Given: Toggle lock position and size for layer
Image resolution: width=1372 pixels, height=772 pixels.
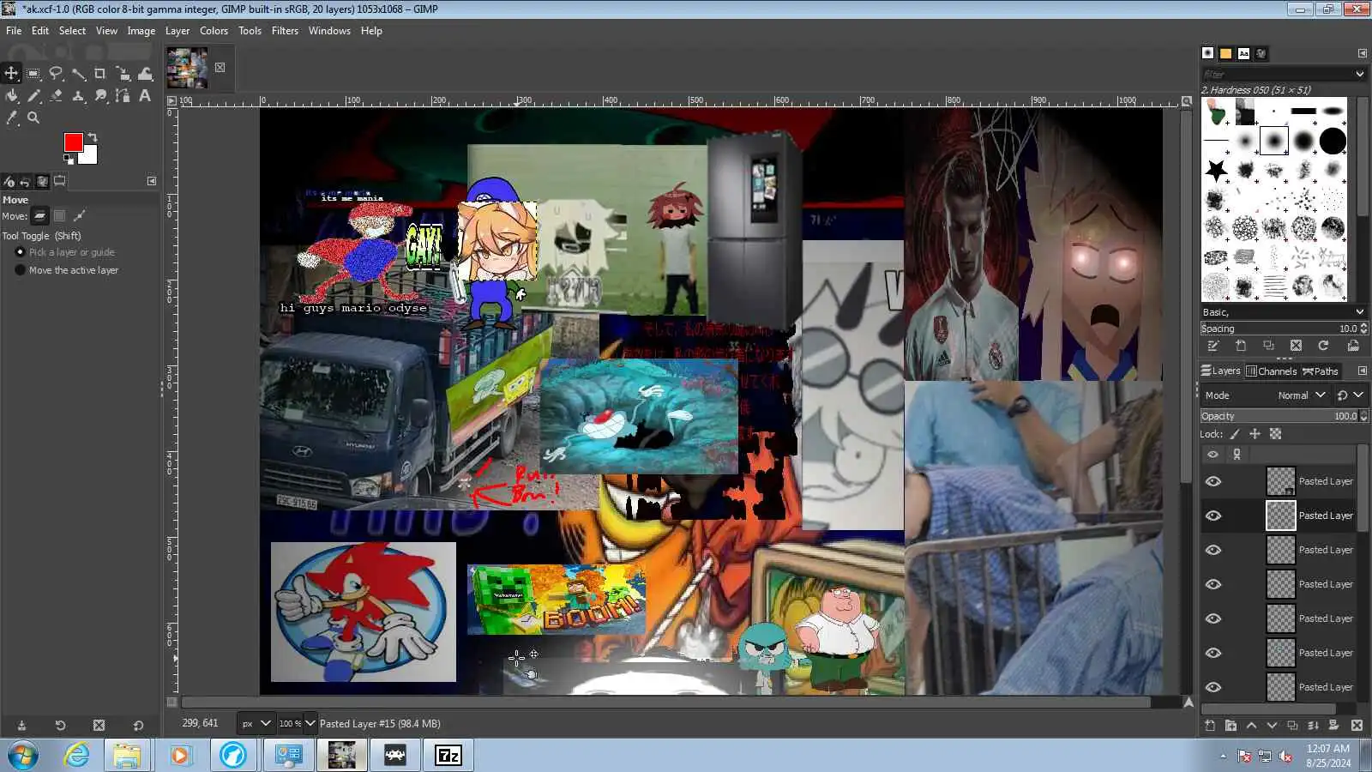Looking at the screenshot, I should pyautogui.click(x=1255, y=434).
